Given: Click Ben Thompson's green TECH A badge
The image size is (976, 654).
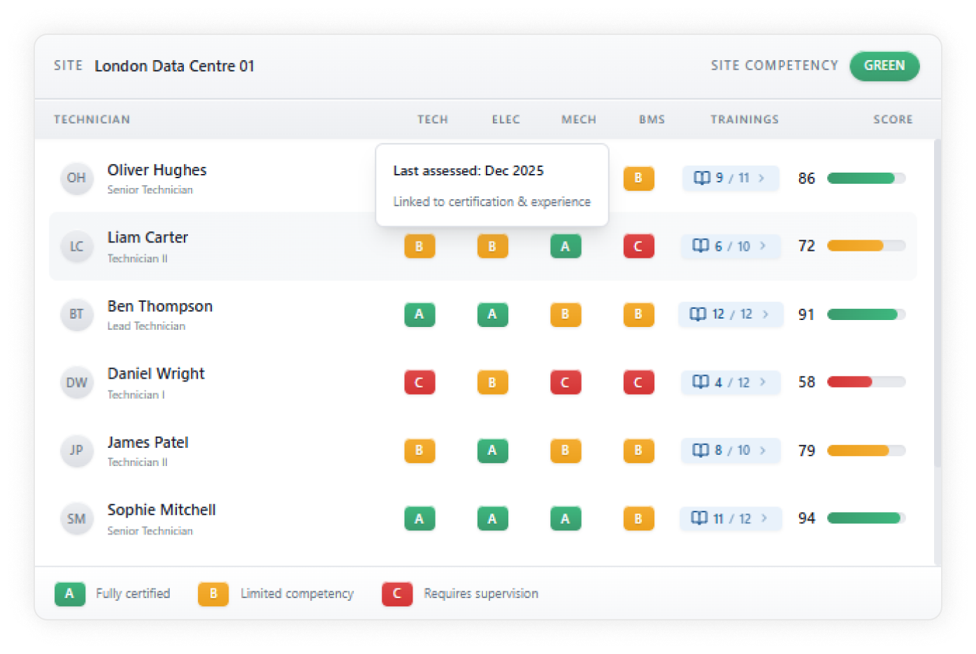Looking at the screenshot, I should point(419,314).
